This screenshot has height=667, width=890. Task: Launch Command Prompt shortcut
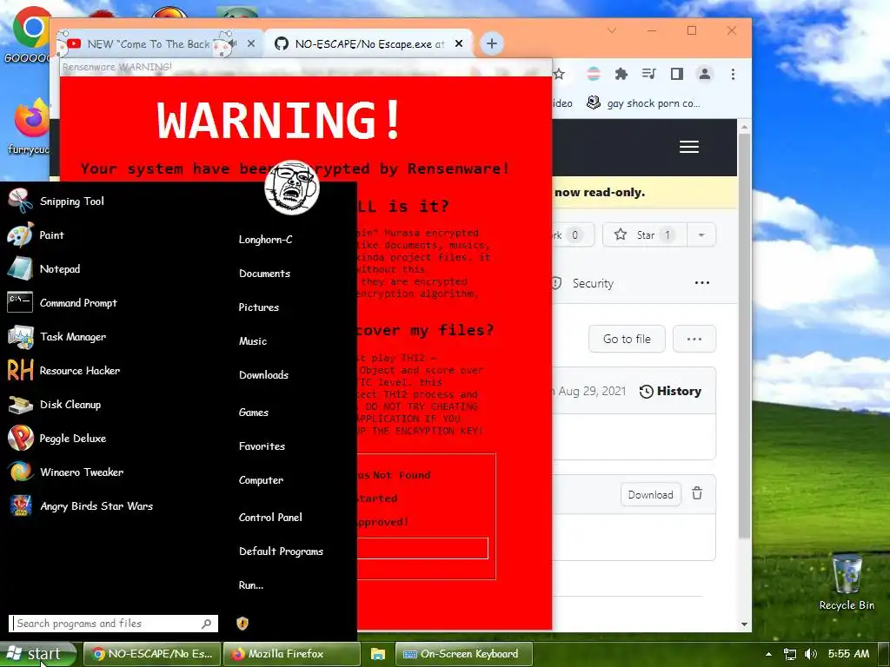(62, 303)
